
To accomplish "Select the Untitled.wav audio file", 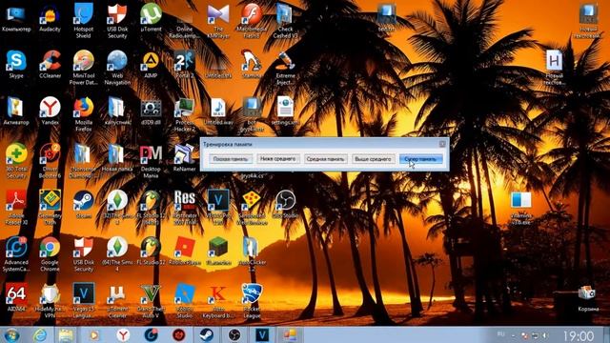I will [218, 111].
